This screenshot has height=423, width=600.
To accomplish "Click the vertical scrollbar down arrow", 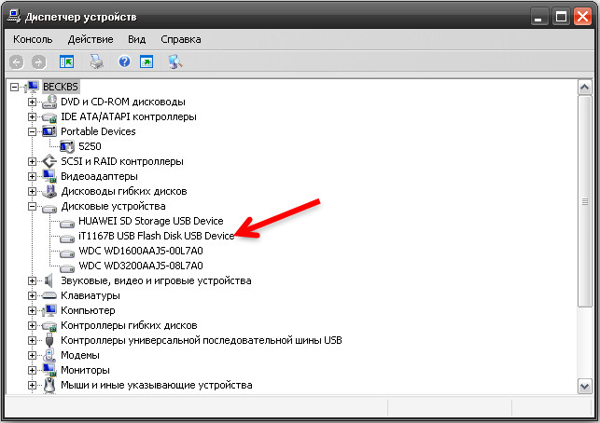I will 584,385.
